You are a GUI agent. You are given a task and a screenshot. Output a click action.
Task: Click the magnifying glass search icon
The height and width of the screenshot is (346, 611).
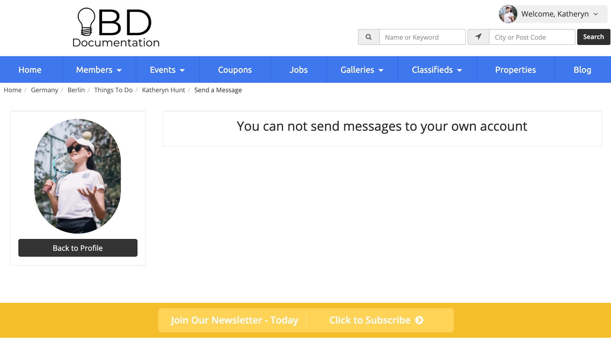pyautogui.click(x=369, y=37)
